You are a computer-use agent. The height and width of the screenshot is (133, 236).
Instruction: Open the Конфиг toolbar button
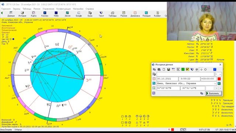[157, 14]
